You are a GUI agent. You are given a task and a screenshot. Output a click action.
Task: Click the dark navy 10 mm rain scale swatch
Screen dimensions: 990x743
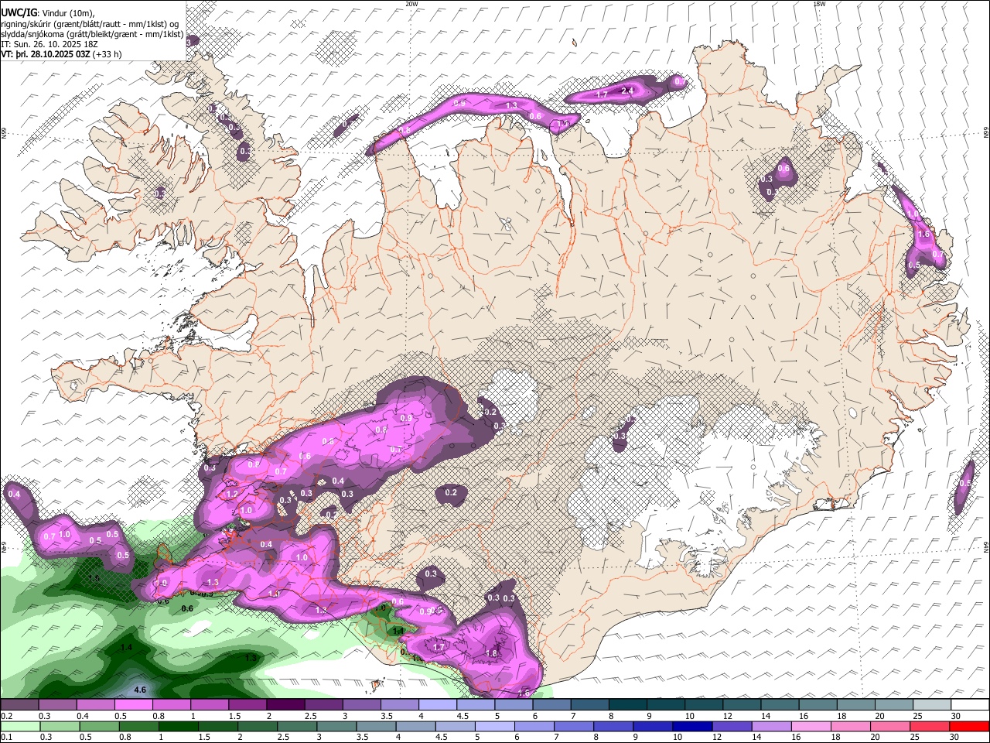point(692,726)
